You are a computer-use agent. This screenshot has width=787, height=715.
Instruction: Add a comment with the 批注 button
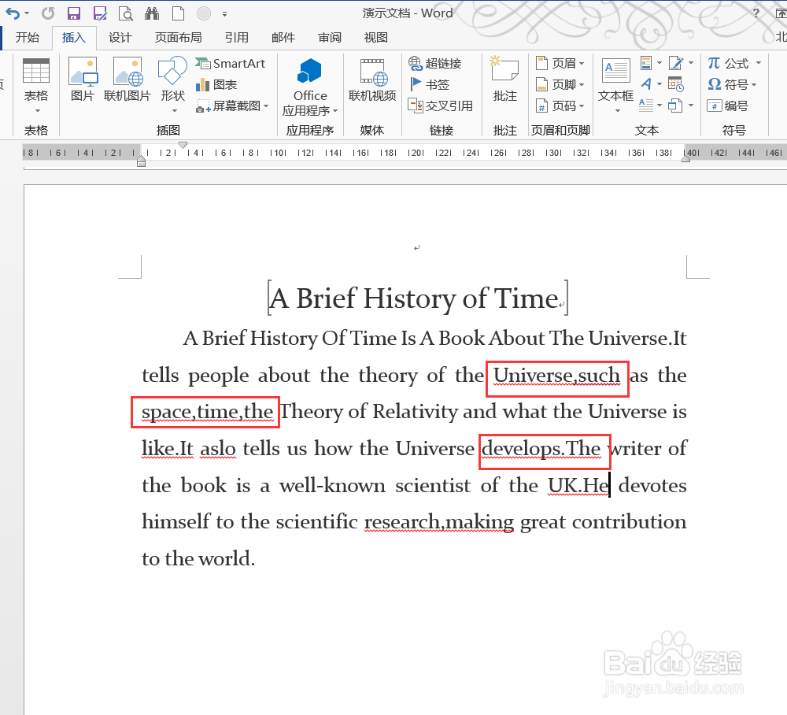tap(504, 80)
